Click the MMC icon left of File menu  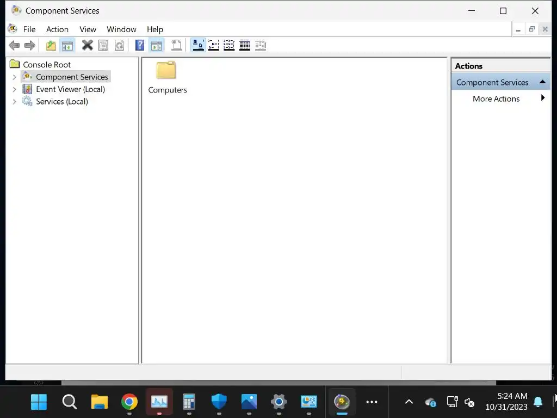click(x=13, y=28)
